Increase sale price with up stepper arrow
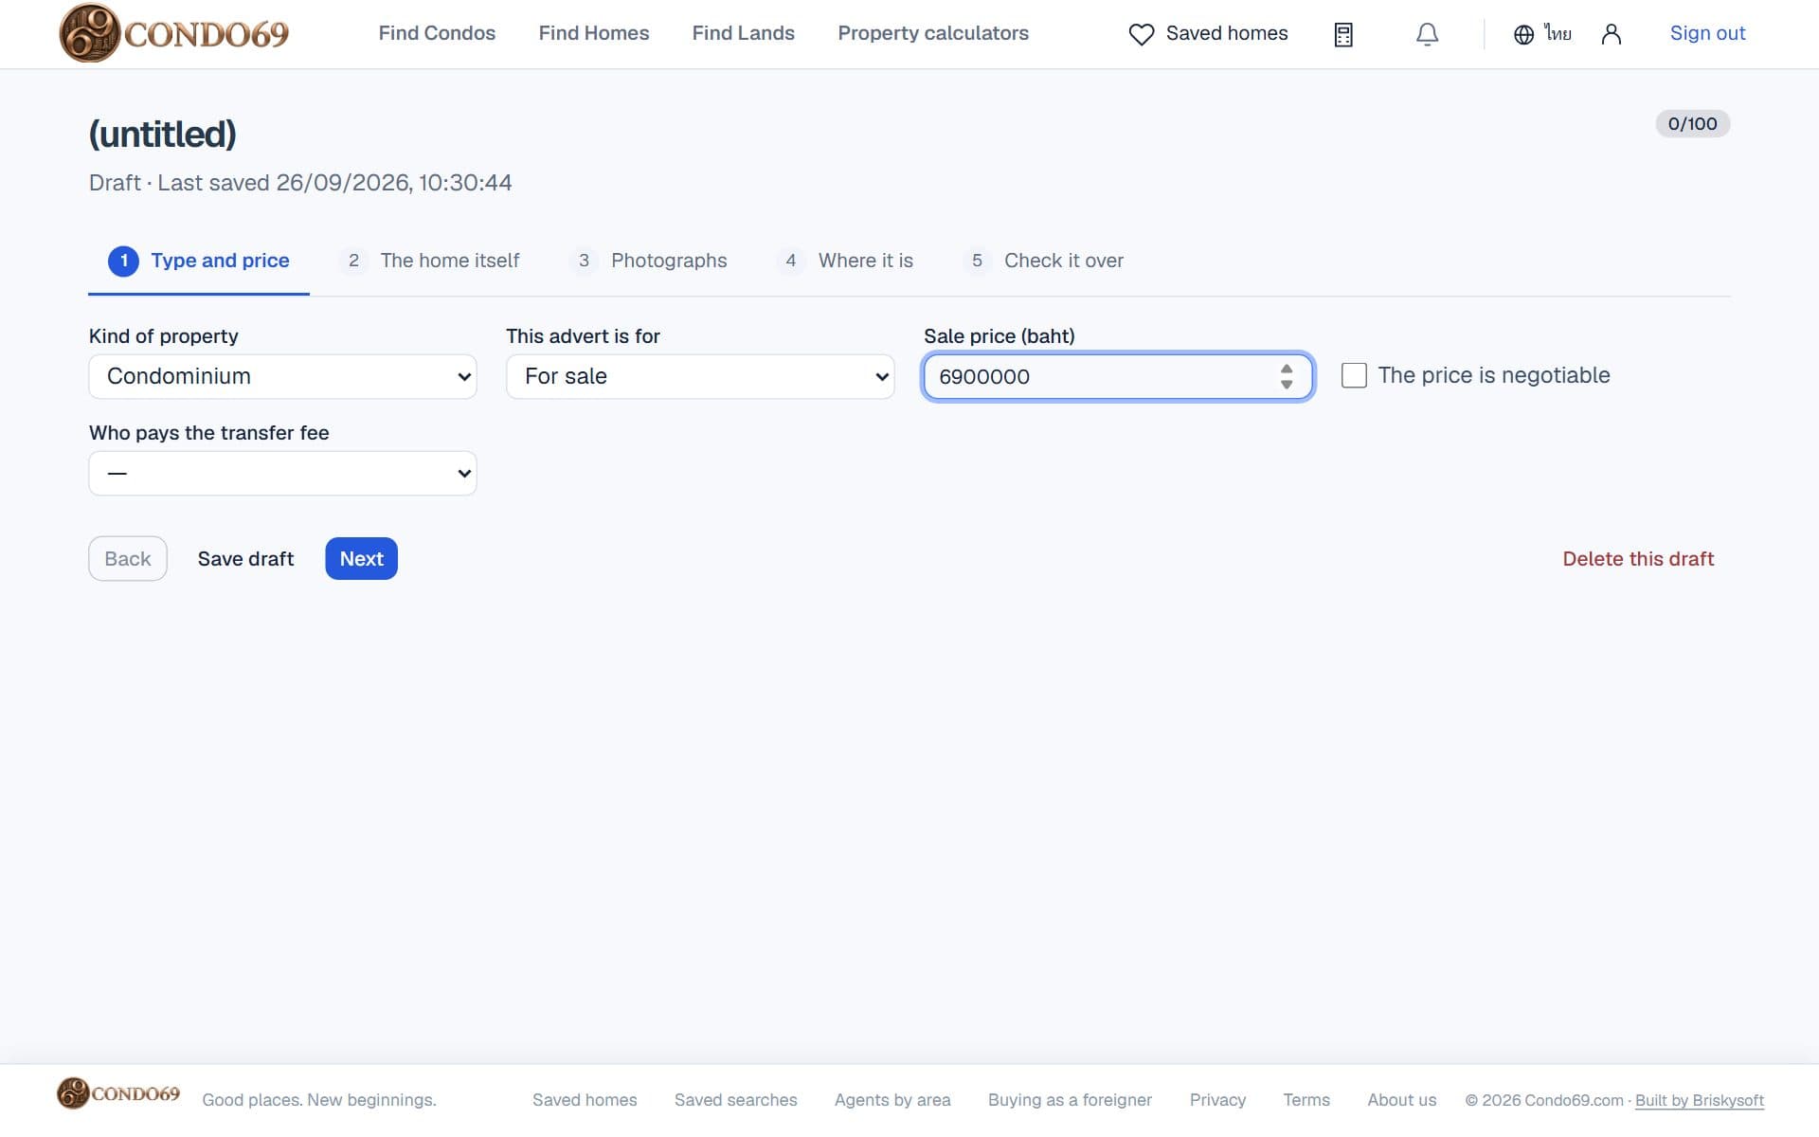This screenshot has width=1819, height=1137. tap(1287, 370)
